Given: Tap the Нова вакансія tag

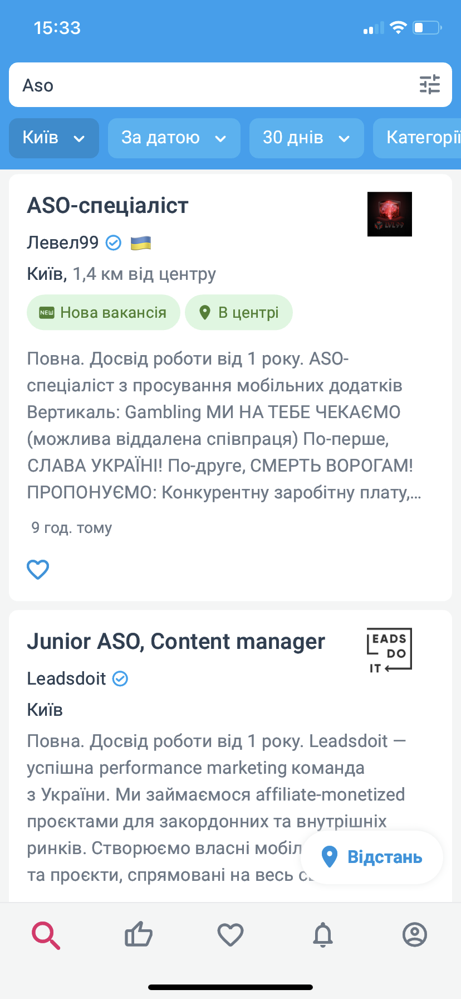Looking at the screenshot, I should 104,313.
